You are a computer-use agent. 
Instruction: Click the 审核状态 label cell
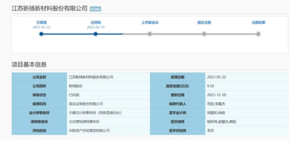coord(40,95)
